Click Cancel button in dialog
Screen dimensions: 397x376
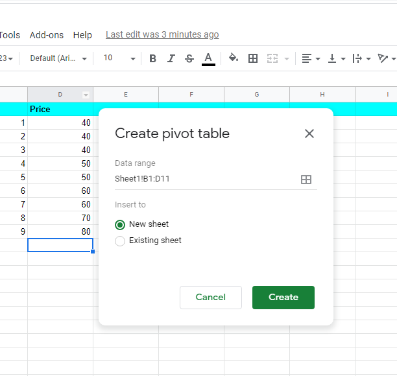211,298
